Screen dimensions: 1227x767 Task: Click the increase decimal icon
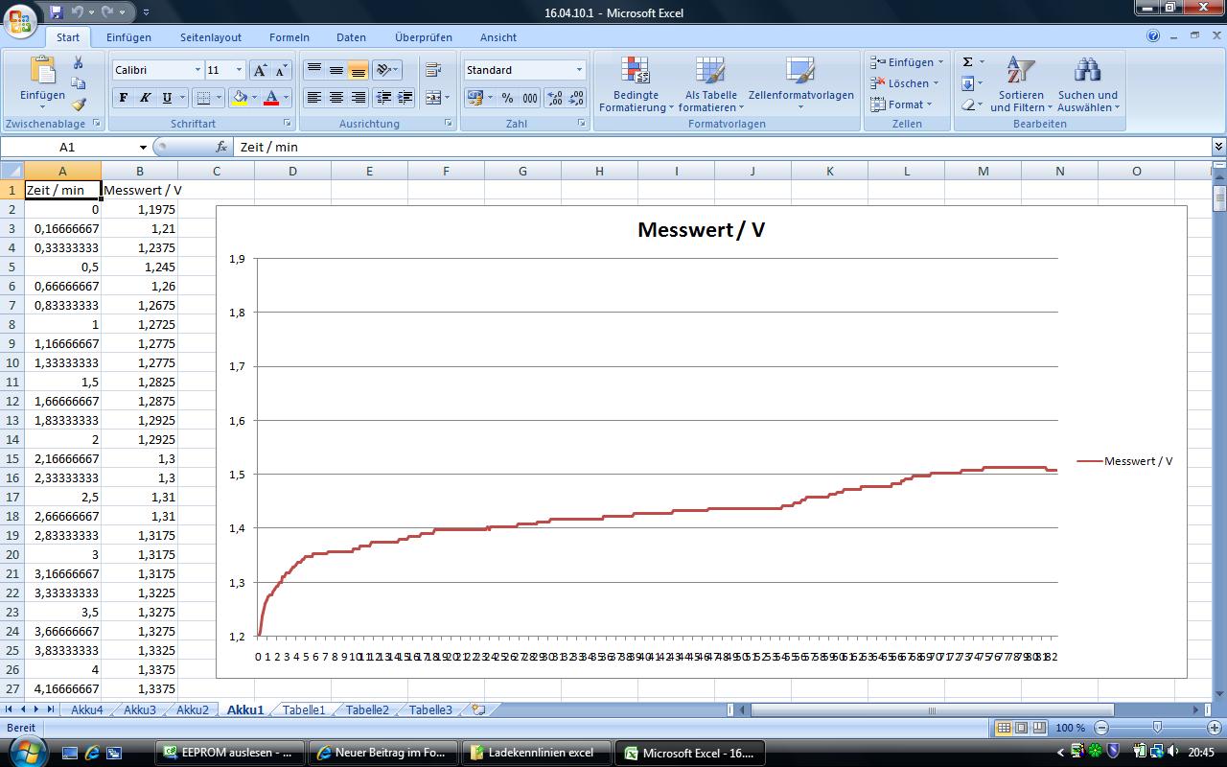point(554,98)
